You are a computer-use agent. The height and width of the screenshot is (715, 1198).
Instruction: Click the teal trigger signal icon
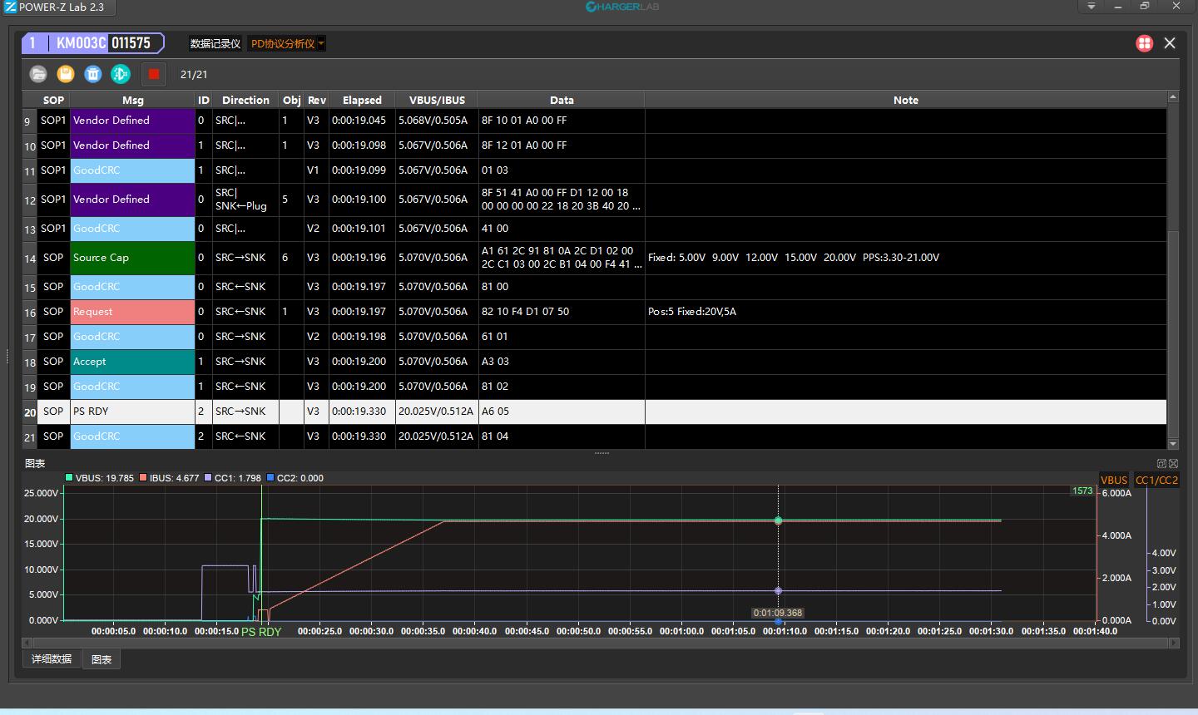[121, 74]
